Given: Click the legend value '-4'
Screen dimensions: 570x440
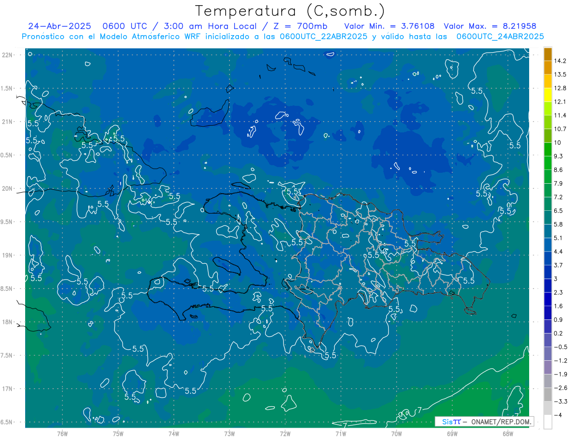Looking at the screenshot, I should pos(558,415).
